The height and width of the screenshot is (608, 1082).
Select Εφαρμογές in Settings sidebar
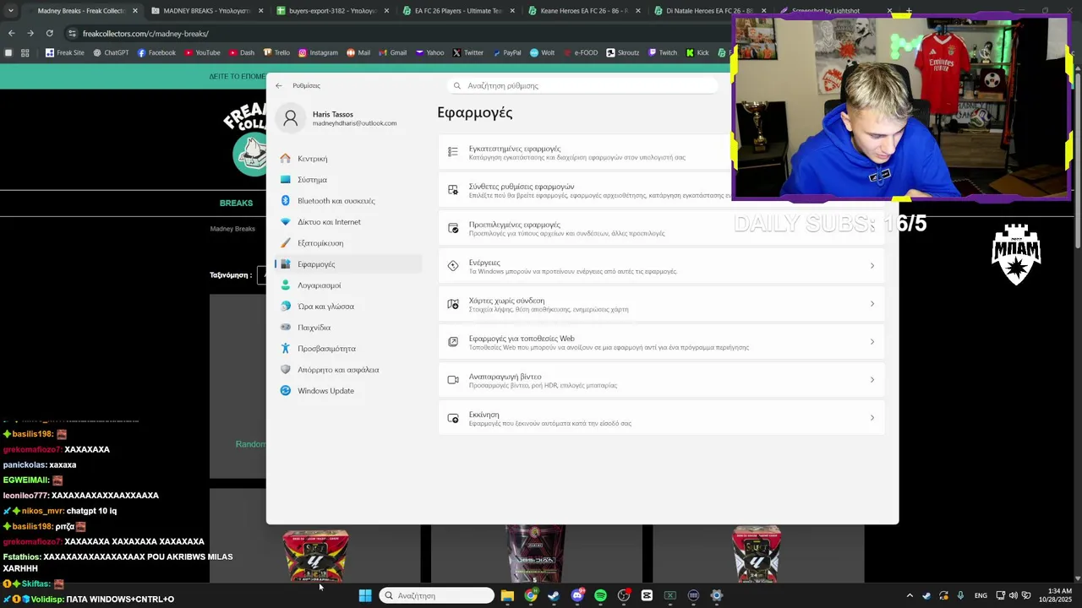[x=347, y=264]
